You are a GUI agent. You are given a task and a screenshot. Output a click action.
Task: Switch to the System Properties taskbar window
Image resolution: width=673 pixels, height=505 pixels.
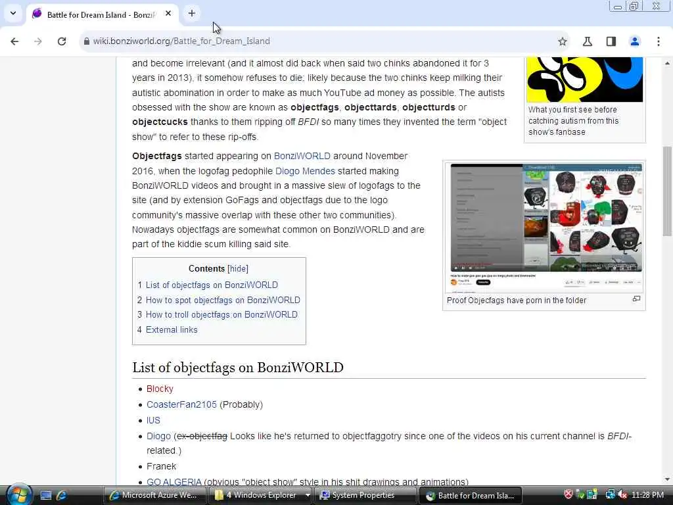[365, 496]
